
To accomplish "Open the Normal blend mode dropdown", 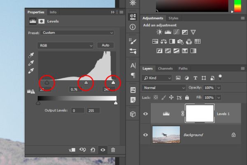I will (164, 88).
